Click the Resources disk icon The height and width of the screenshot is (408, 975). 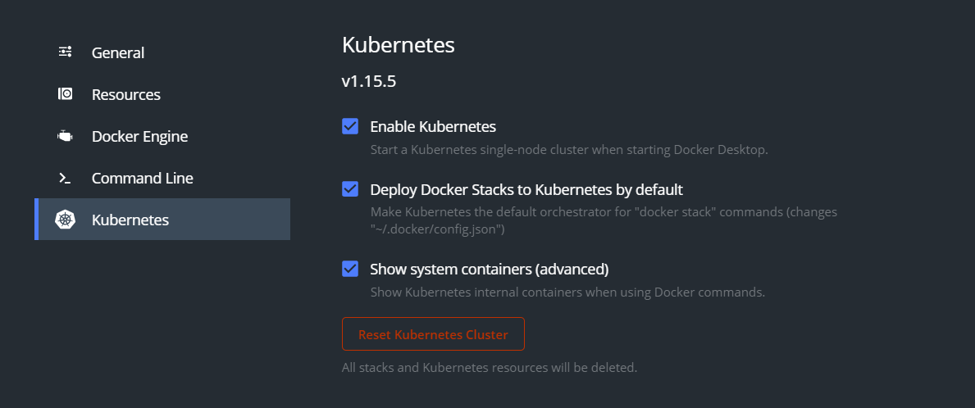click(66, 93)
